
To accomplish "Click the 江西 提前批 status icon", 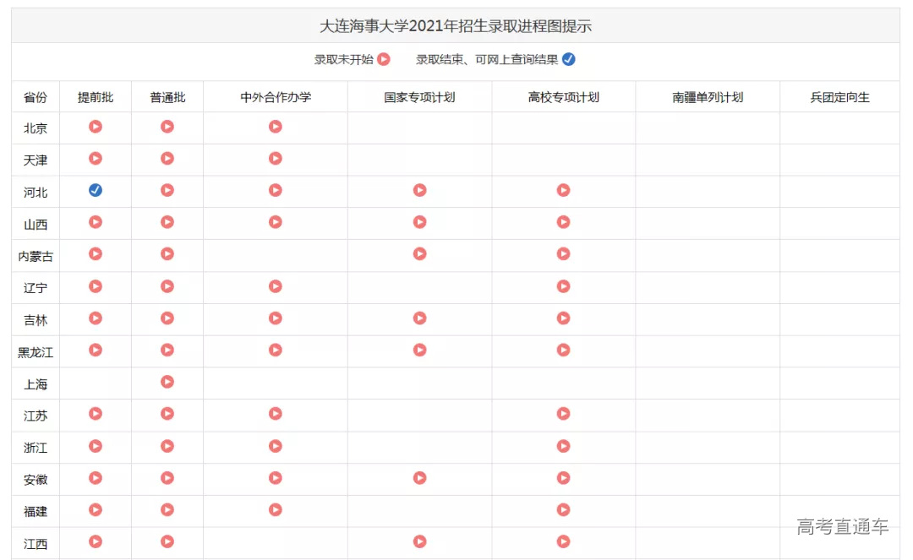I will click(96, 541).
